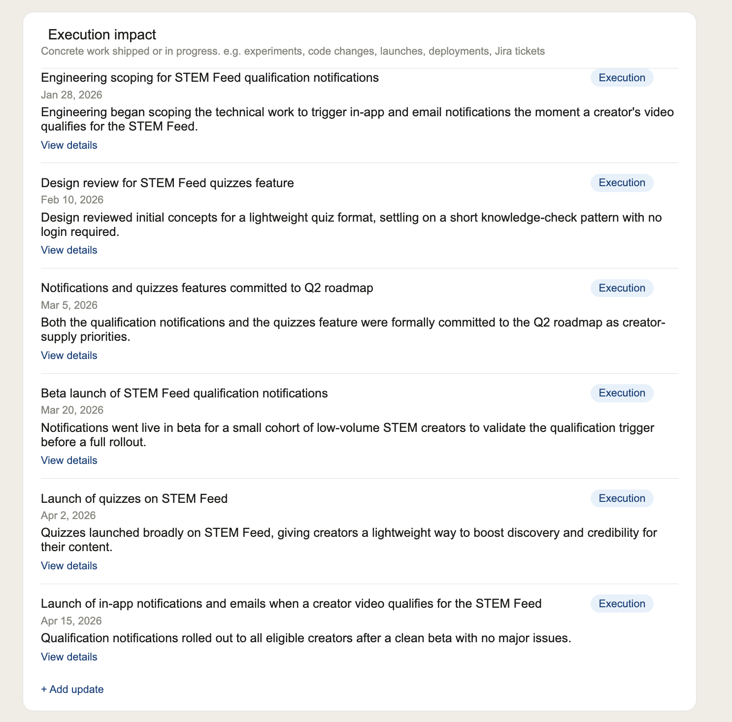Screen dimensions: 732x722
Task: Click Execution tag on in-app notifications launch entry
Action: tap(622, 604)
